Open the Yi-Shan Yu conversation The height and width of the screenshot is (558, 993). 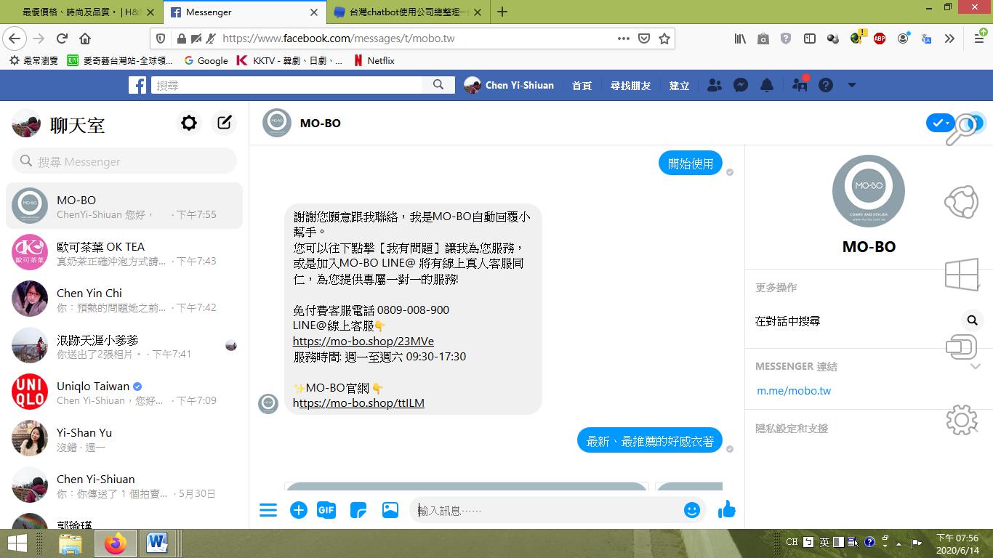(x=124, y=439)
